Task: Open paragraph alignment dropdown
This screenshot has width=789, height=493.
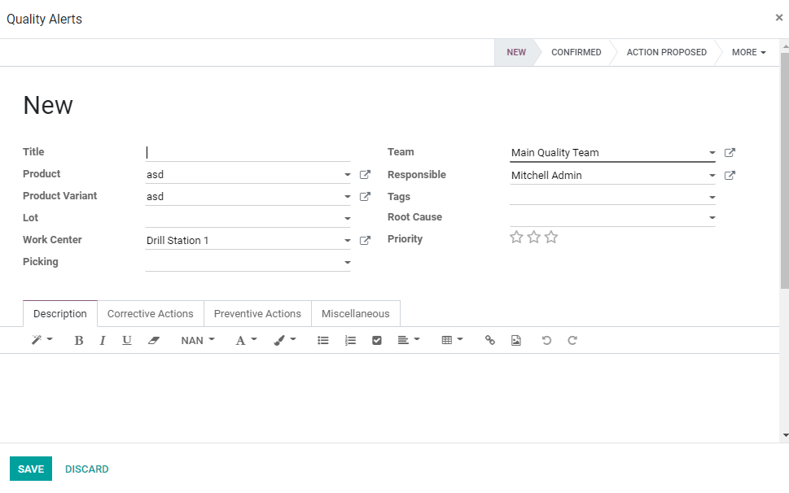Action: pos(409,341)
